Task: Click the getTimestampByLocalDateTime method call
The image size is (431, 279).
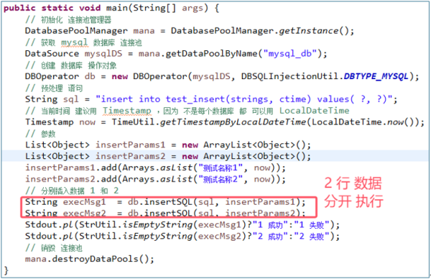Action: tap(233, 122)
